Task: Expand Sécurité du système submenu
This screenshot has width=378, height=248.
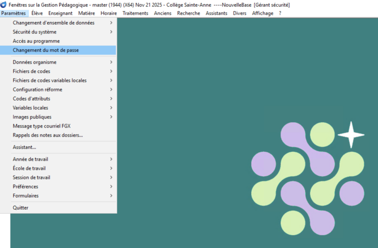Action: 35,32
